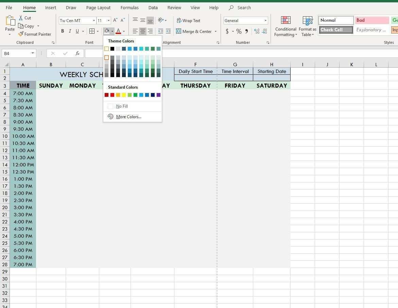Toggle Italic formatting
This screenshot has width=398, height=308.
(x=70, y=31)
